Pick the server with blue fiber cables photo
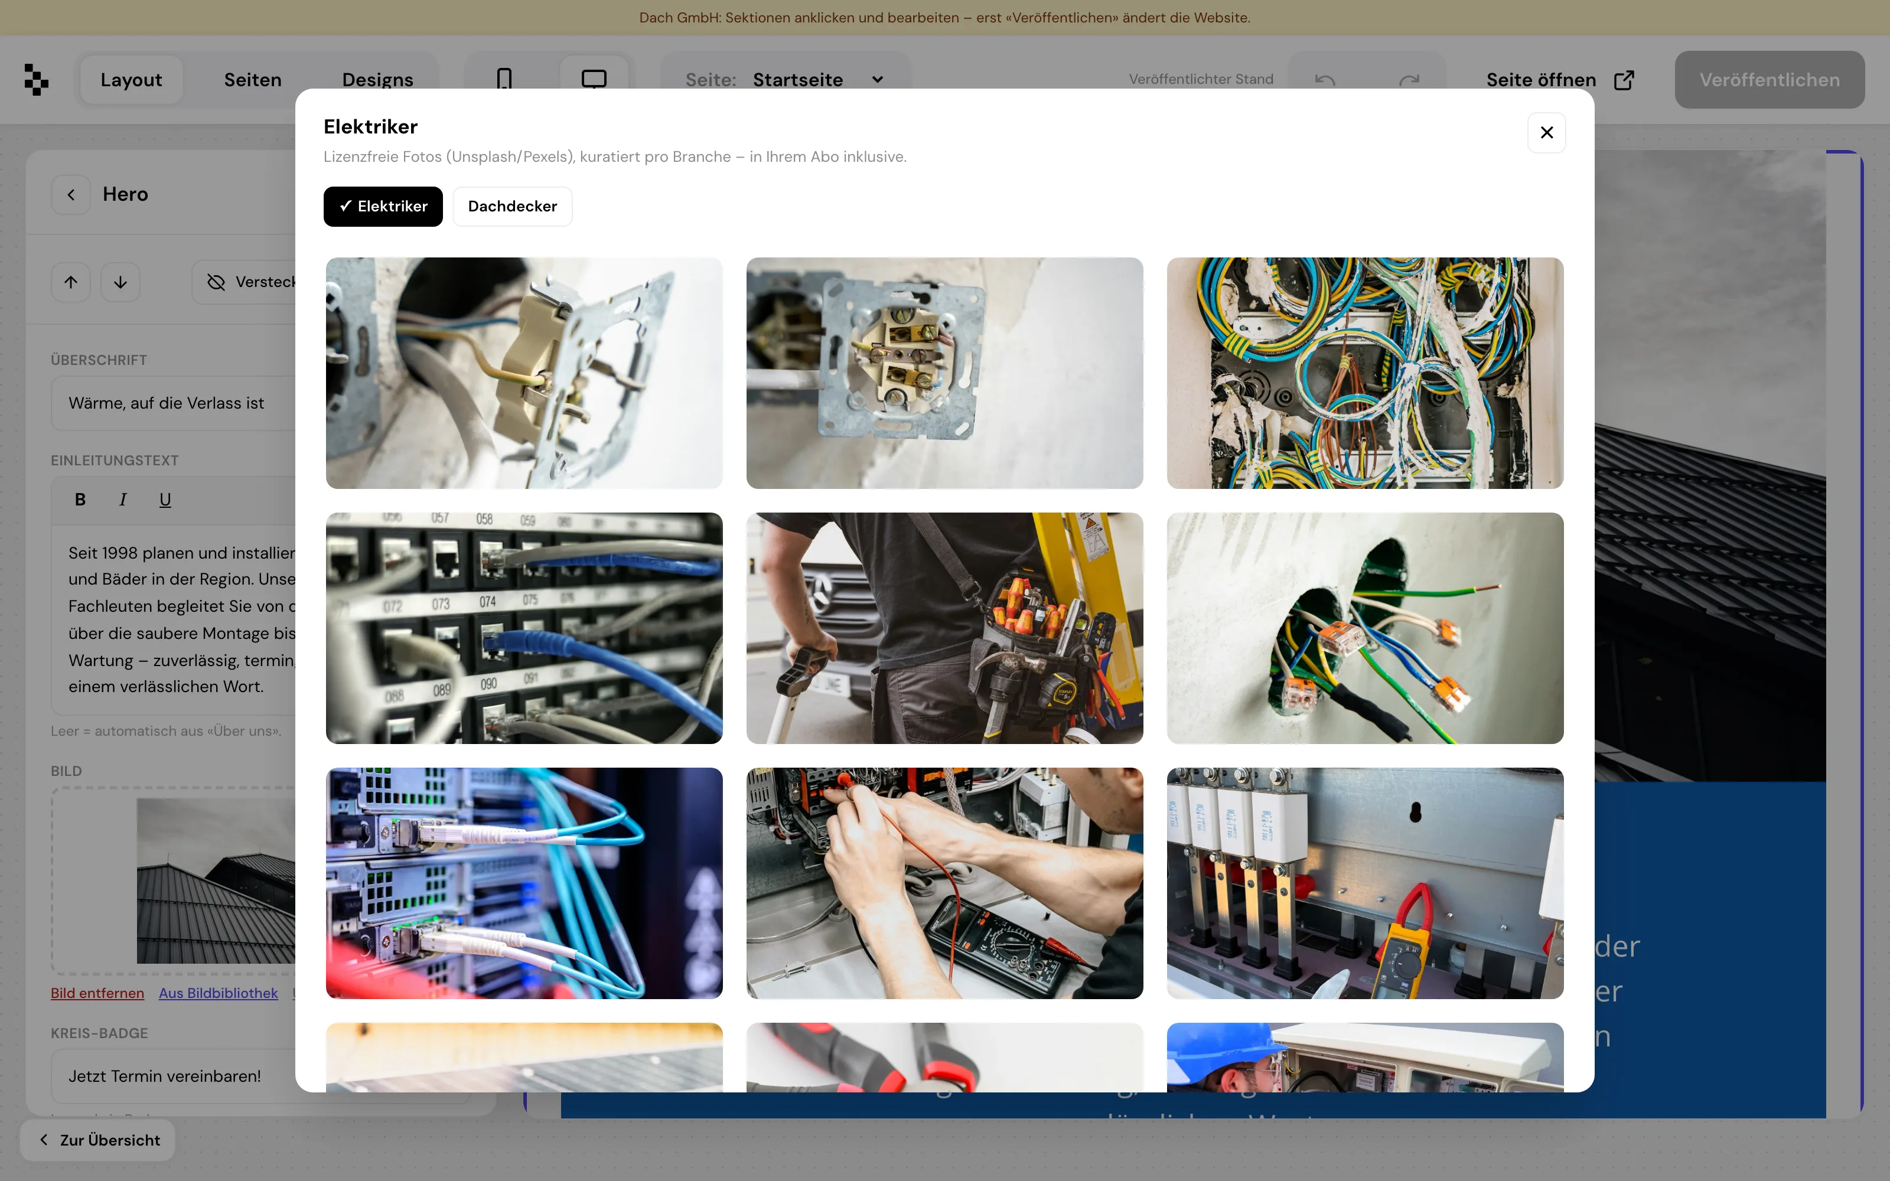 pyautogui.click(x=524, y=883)
